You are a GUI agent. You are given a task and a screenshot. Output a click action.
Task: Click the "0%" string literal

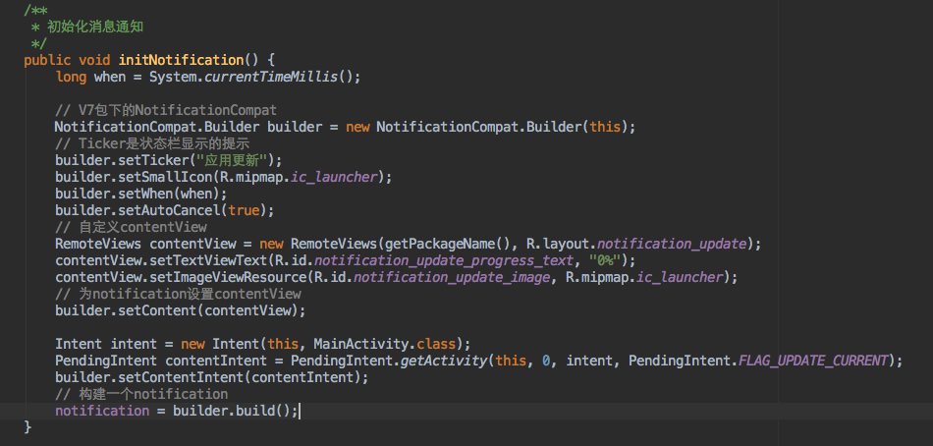click(x=605, y=260)
